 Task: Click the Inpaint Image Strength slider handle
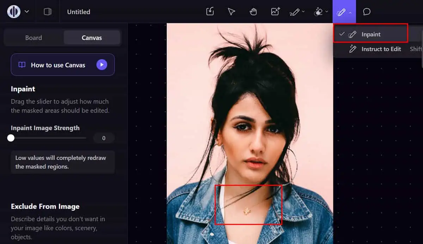click(11, 138)
